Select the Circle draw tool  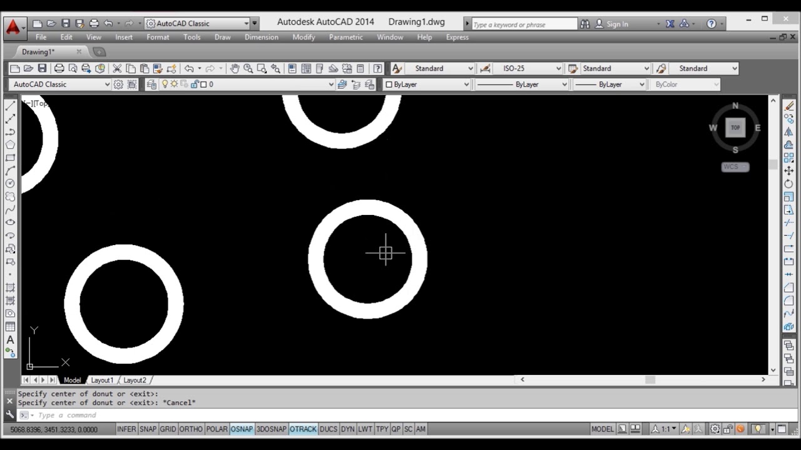(x=11, y=184)
